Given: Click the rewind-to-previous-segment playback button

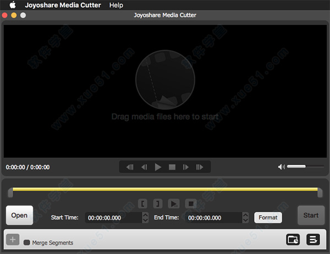Looking at the screenshot, I should 130,167.
